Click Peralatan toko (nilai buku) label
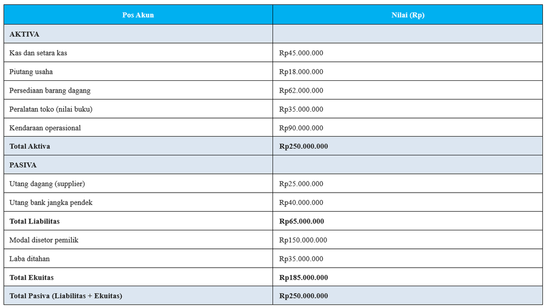Image resolution: width=546 pixels, height=308 pixels. pyautogui.click(x=51, y=110)
